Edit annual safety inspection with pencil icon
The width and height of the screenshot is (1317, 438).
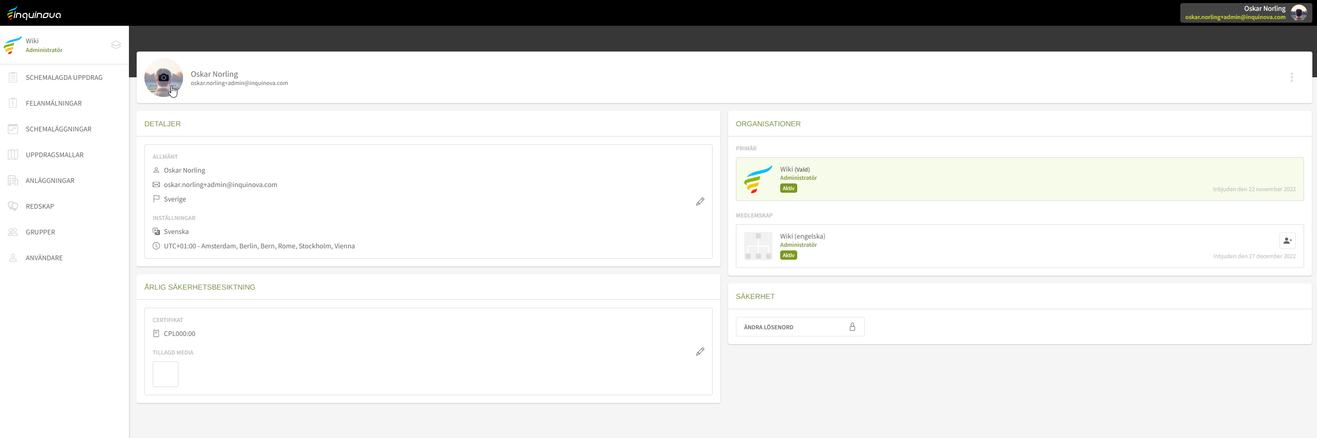[x=700, y=351]
